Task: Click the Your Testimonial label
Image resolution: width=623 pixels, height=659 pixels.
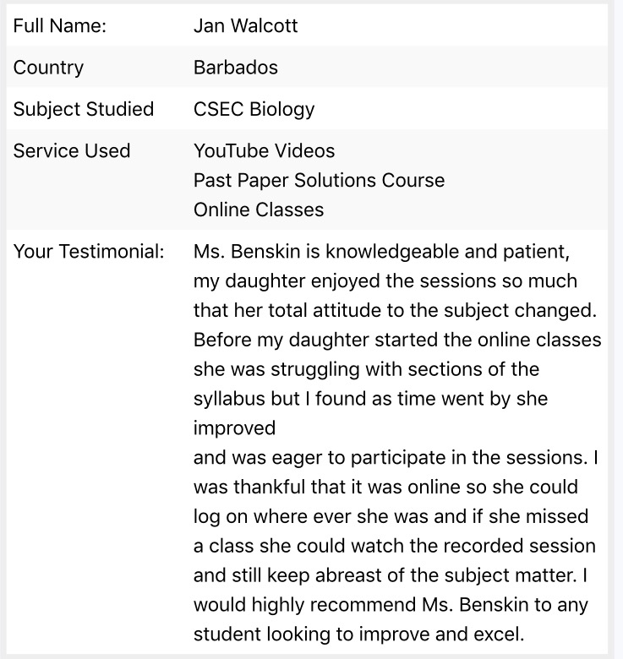Action: click(89, 252)
